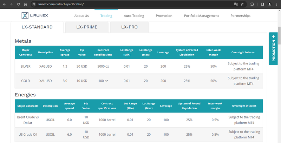The width and height of the screenshot is (281, 143).
Task: Click the page vertical scrollbar
Action: click(279, 35)
